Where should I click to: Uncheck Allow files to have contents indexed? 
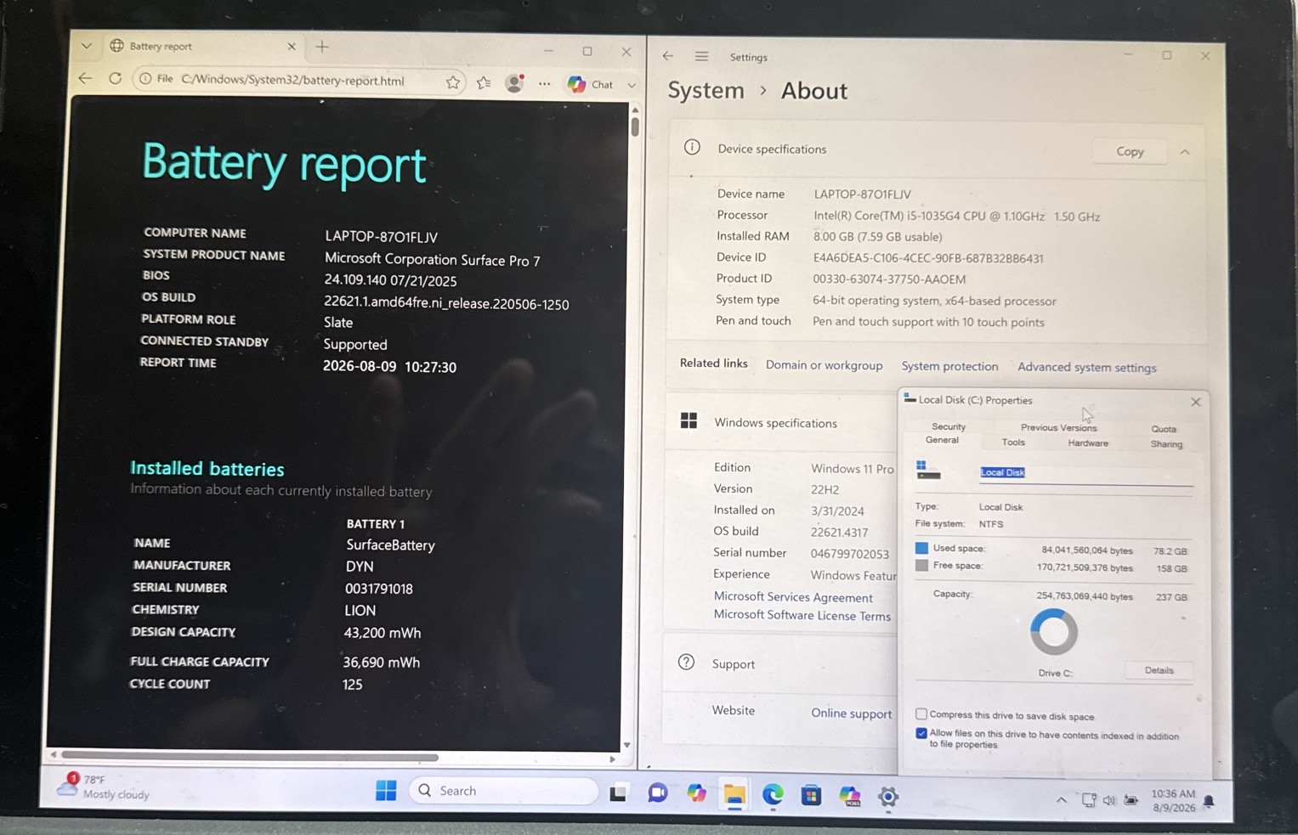[x=921, y=733]
